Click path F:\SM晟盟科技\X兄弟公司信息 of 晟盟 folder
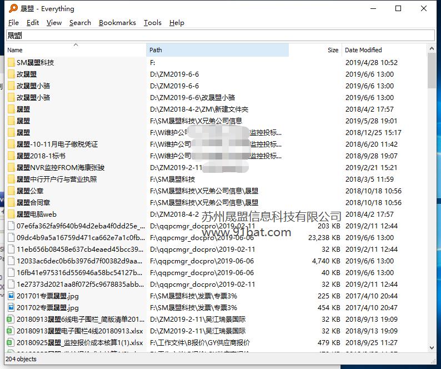The width and height of the screenshot is (441, 369). coord(196,121)
